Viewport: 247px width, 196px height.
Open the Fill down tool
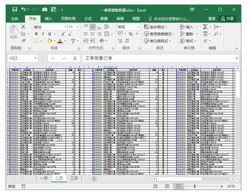[205, 34]
